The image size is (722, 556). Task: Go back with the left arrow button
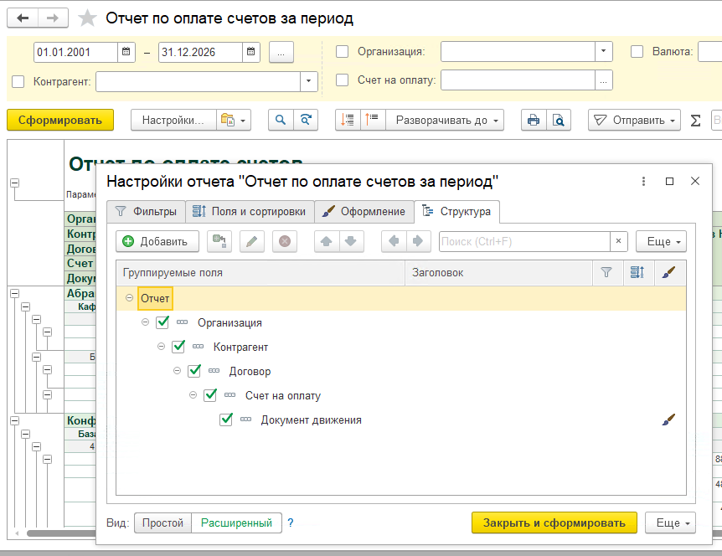(23, 18)
